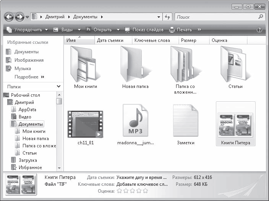Select Загрузка in the folder tree
This screenshot has height=201, width=269.
28,160
